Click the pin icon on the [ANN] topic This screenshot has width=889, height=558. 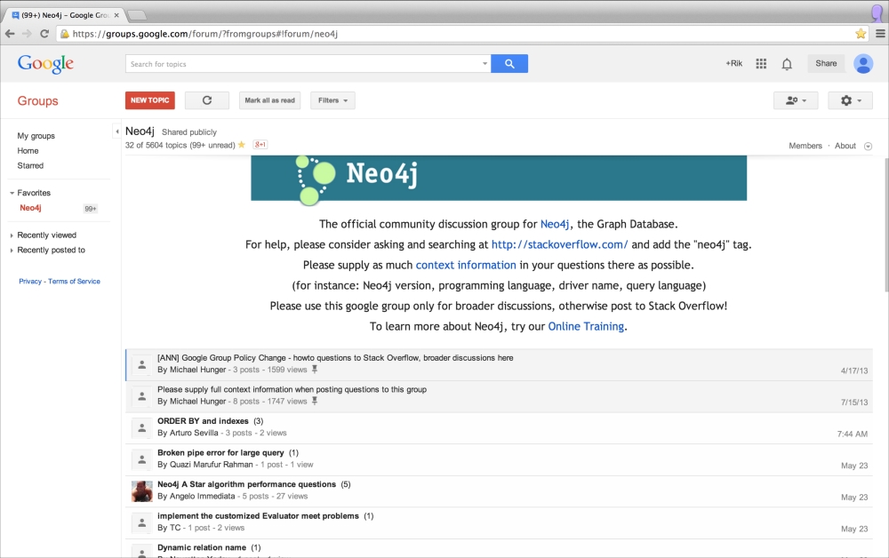pos(315,370)
